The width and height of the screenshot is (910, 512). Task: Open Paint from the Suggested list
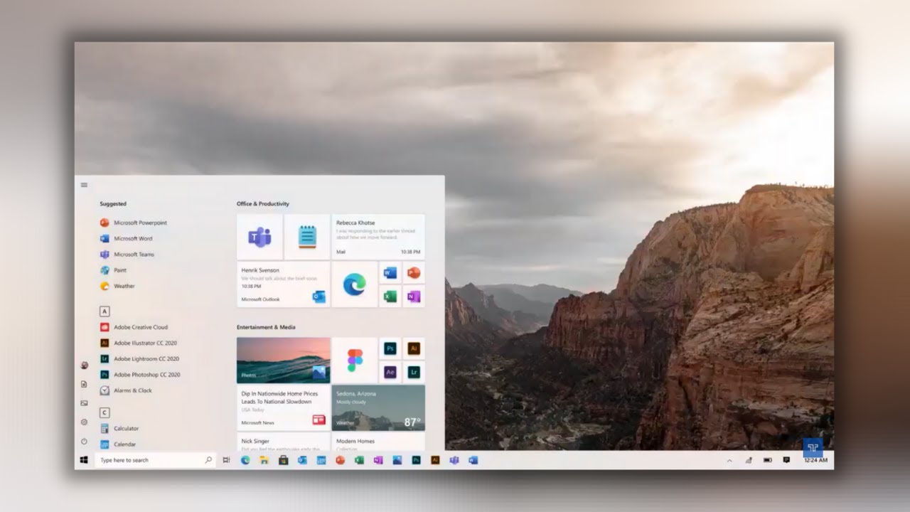(114, 270)
